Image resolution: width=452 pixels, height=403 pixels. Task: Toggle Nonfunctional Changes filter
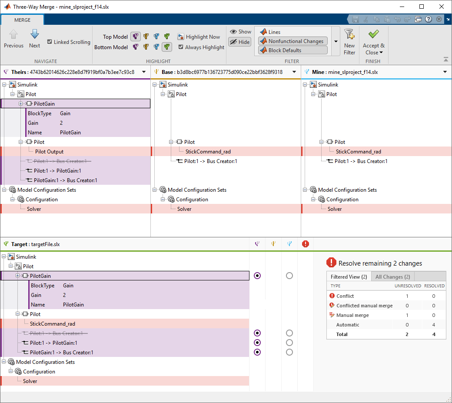[292, 41]
